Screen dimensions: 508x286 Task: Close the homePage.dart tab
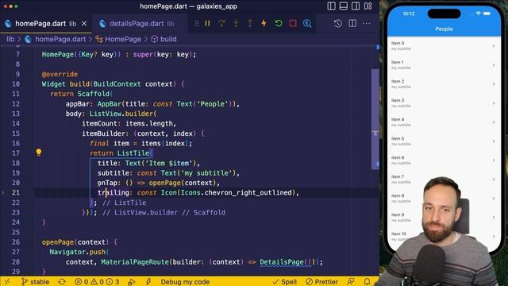coord(84,24)
